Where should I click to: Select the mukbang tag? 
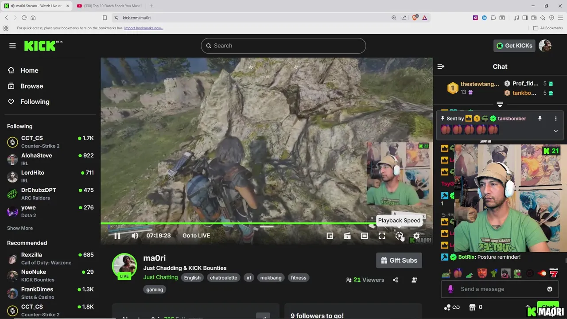click(x=271, y=278)
